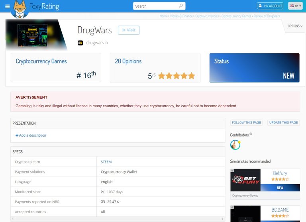Click the DrugWars site screenshot thumbnail

[x=32, y=35]
